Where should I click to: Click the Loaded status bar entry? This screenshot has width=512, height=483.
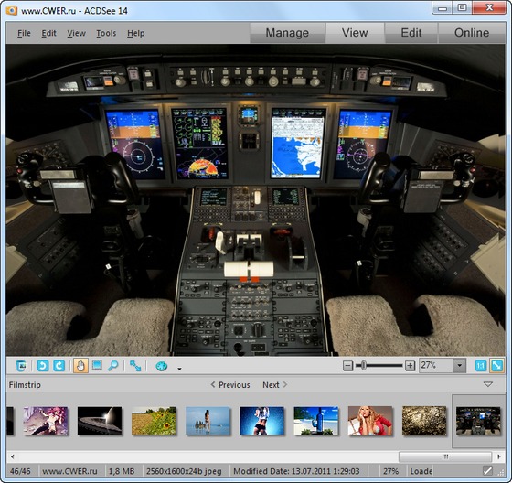pyautogui.click(x=421, y=471)
